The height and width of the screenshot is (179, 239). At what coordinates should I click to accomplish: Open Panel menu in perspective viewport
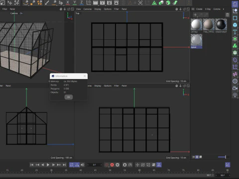[12, 9]
